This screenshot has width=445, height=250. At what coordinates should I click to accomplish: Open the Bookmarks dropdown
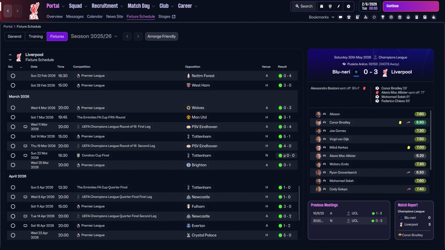[x=322, y=17]
